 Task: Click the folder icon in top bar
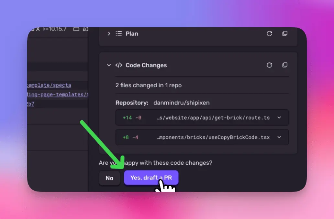(x=76, y=29)
